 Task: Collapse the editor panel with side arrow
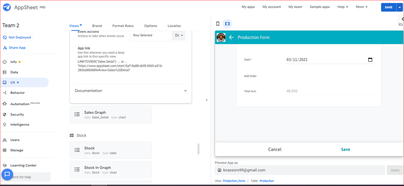[206, 100]
